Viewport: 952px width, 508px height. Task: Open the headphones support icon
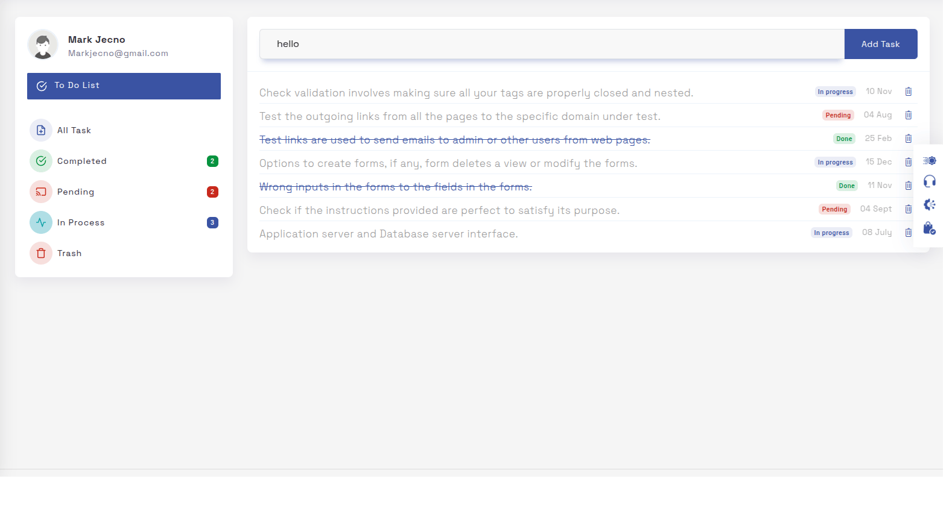pyautogui.click(x=930, y=181)
